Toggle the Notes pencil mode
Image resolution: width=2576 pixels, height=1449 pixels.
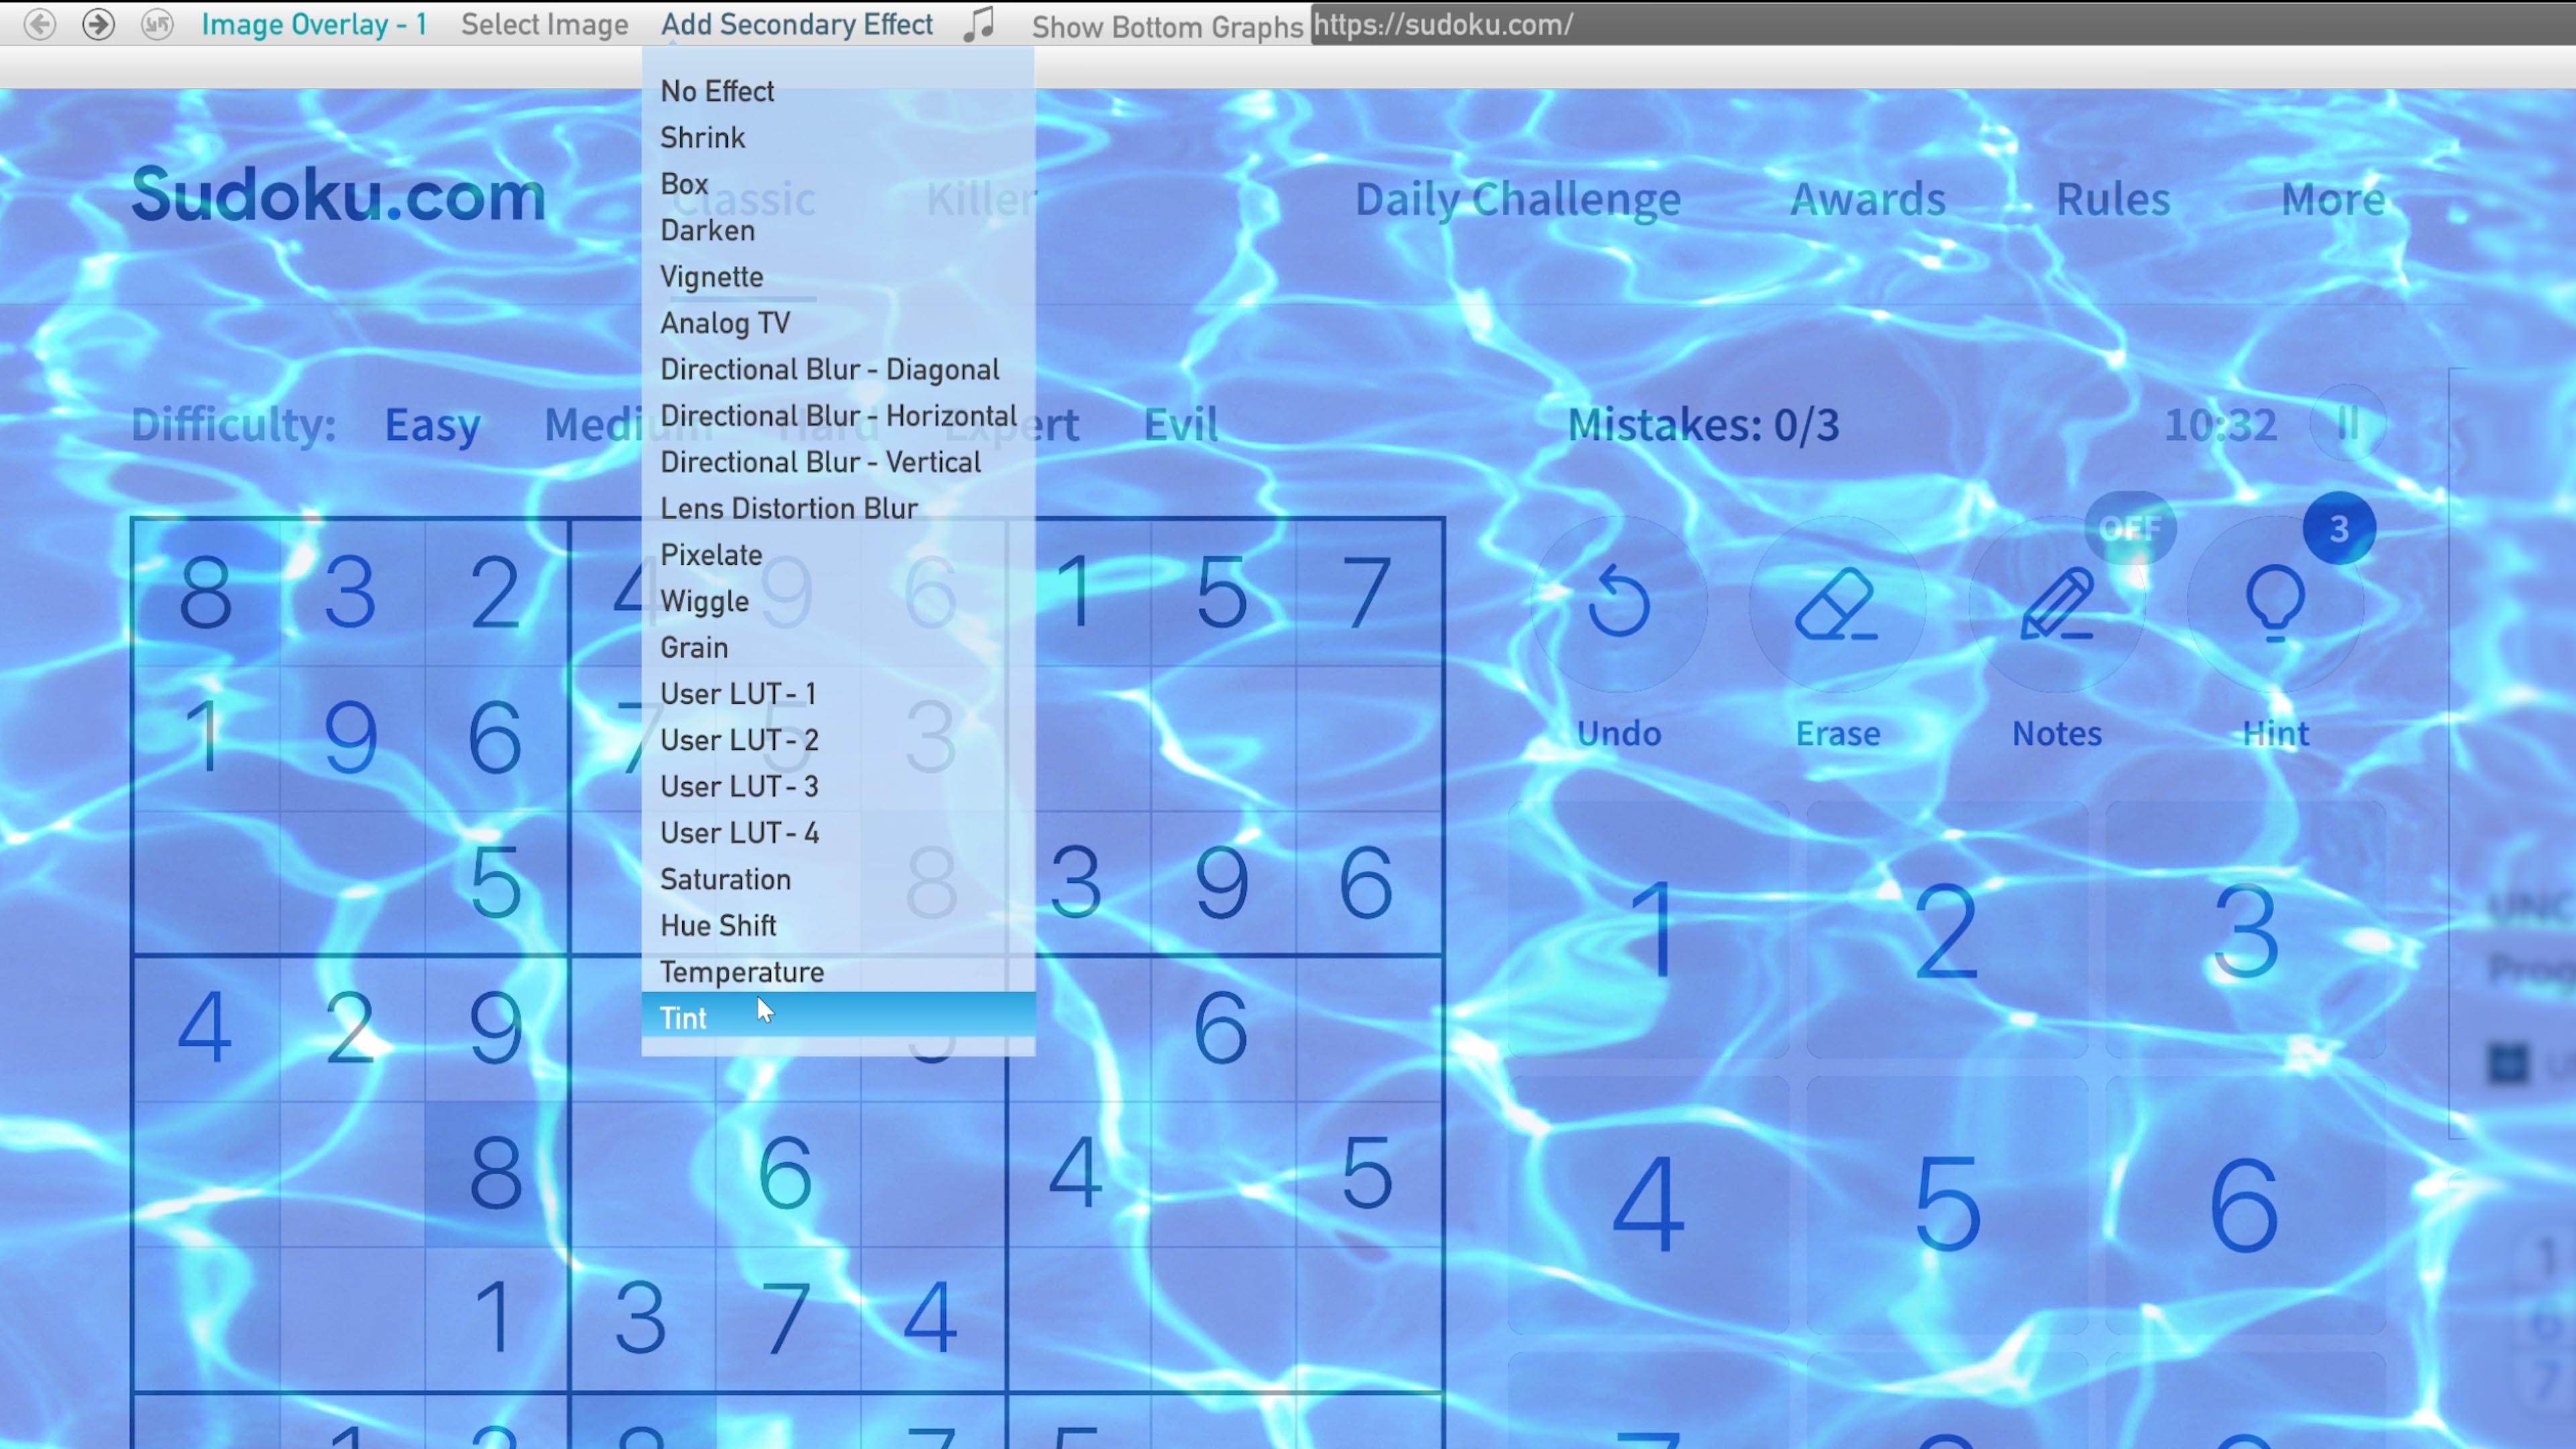coord(2056,602)
